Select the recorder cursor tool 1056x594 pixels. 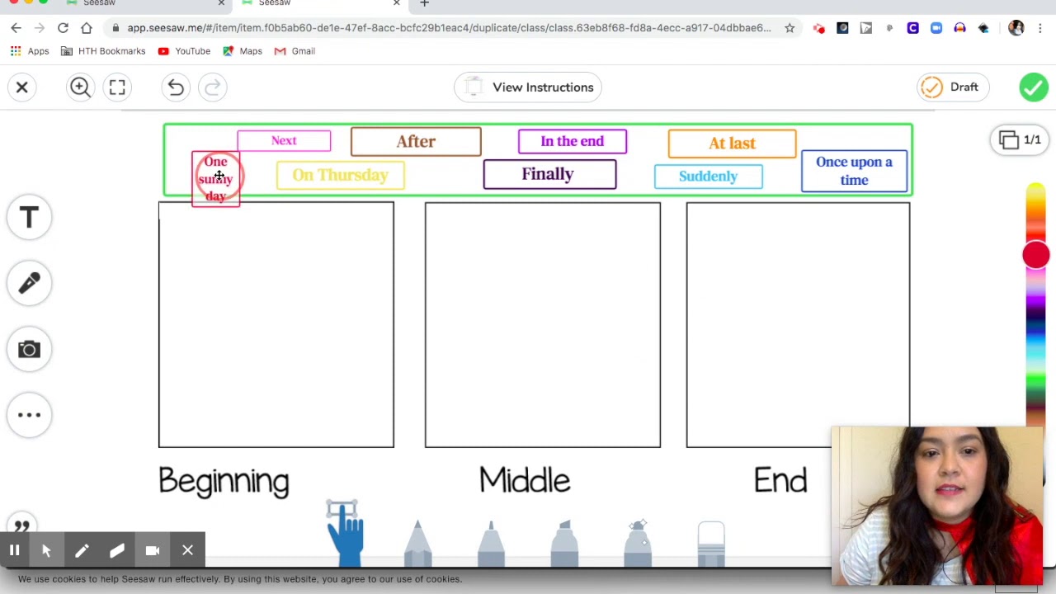click(x=46, y=550)
